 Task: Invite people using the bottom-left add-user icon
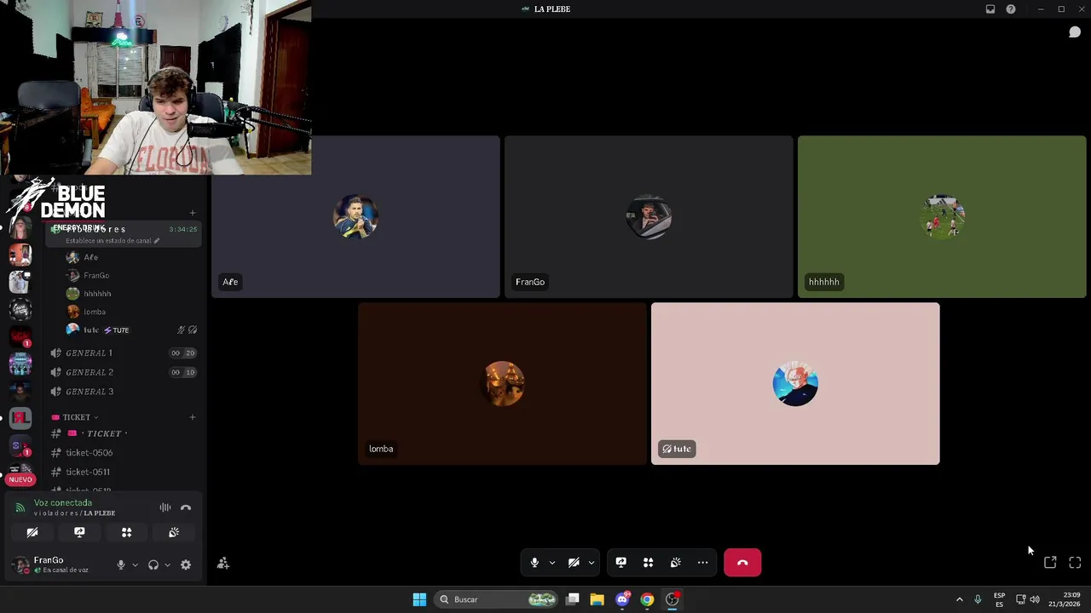tap(223, 564)
